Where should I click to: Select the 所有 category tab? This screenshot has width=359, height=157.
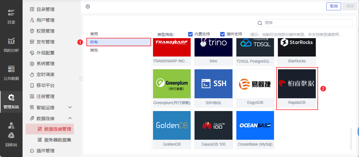(x=118, y=42)
